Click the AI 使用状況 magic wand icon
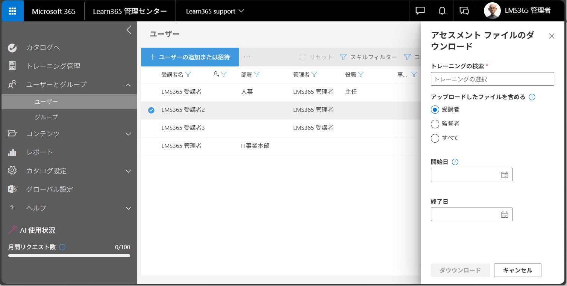This screenshot has width=567, height=286. (x=13, y=229)
